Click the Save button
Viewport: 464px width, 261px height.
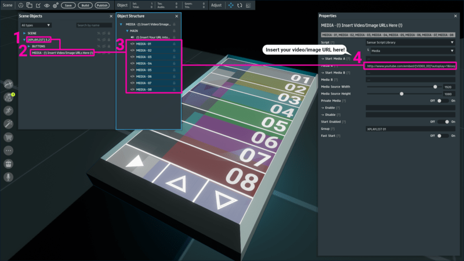coord(67,5)
